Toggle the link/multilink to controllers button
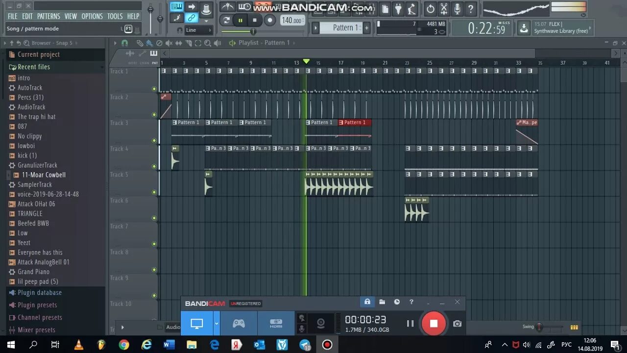The width and height of the screenshot is (627, 353). tap(192, 18)
